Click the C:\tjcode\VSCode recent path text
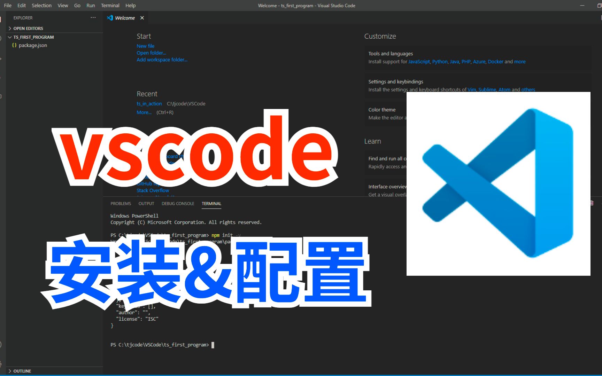The image size is (602, 376). [x=186, y=104]
